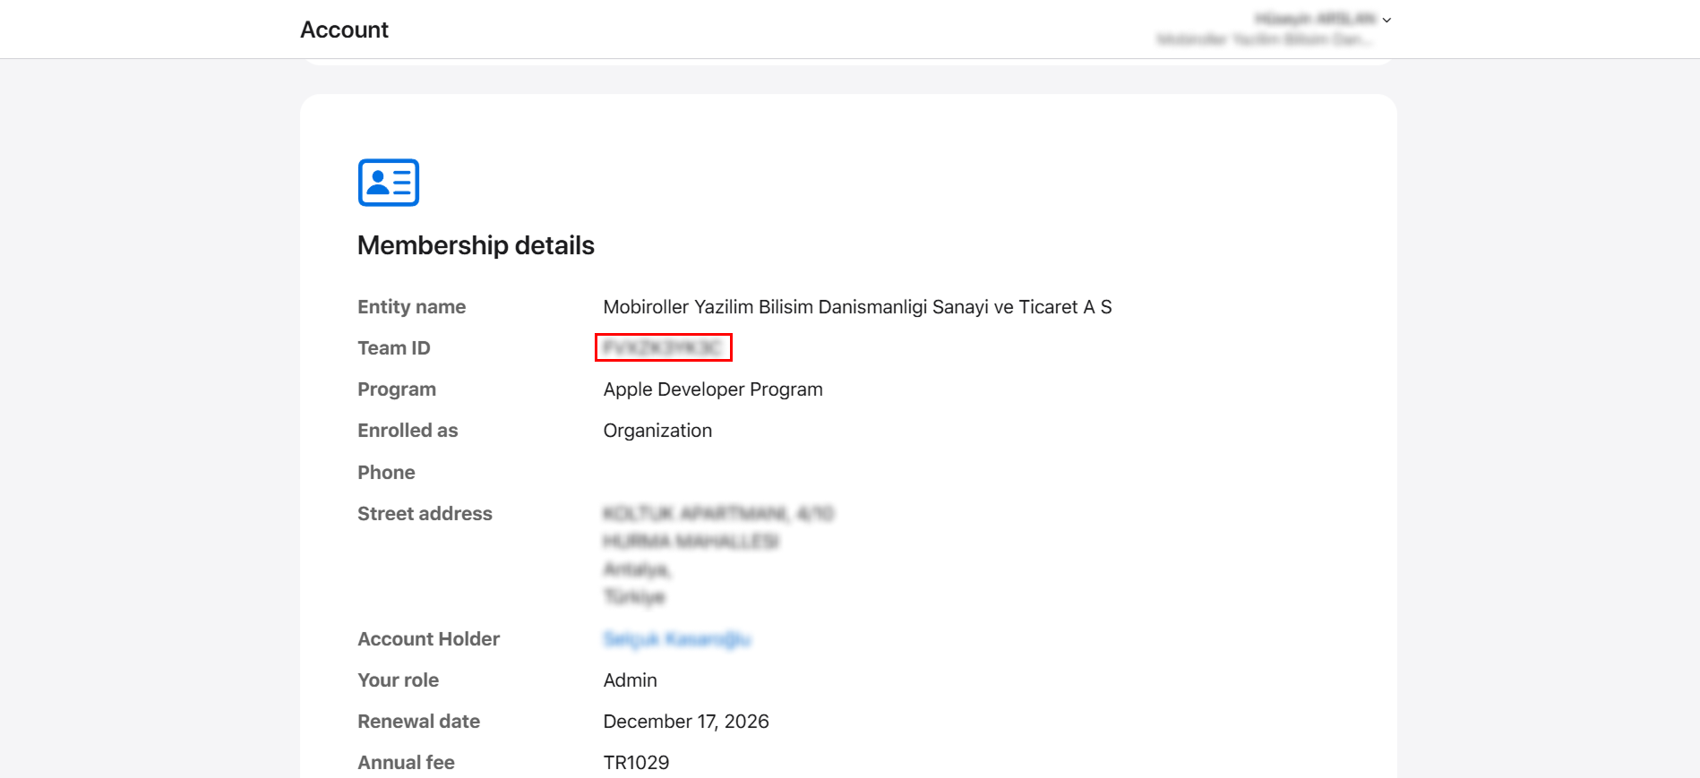The image size is (1700, 778).
Task: Click the Admin role value
Action: click(630, 680)
